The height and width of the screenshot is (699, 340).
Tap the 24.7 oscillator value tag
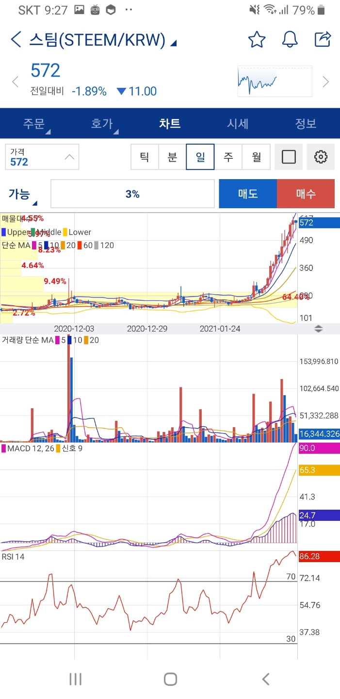(x=318, y=515)
